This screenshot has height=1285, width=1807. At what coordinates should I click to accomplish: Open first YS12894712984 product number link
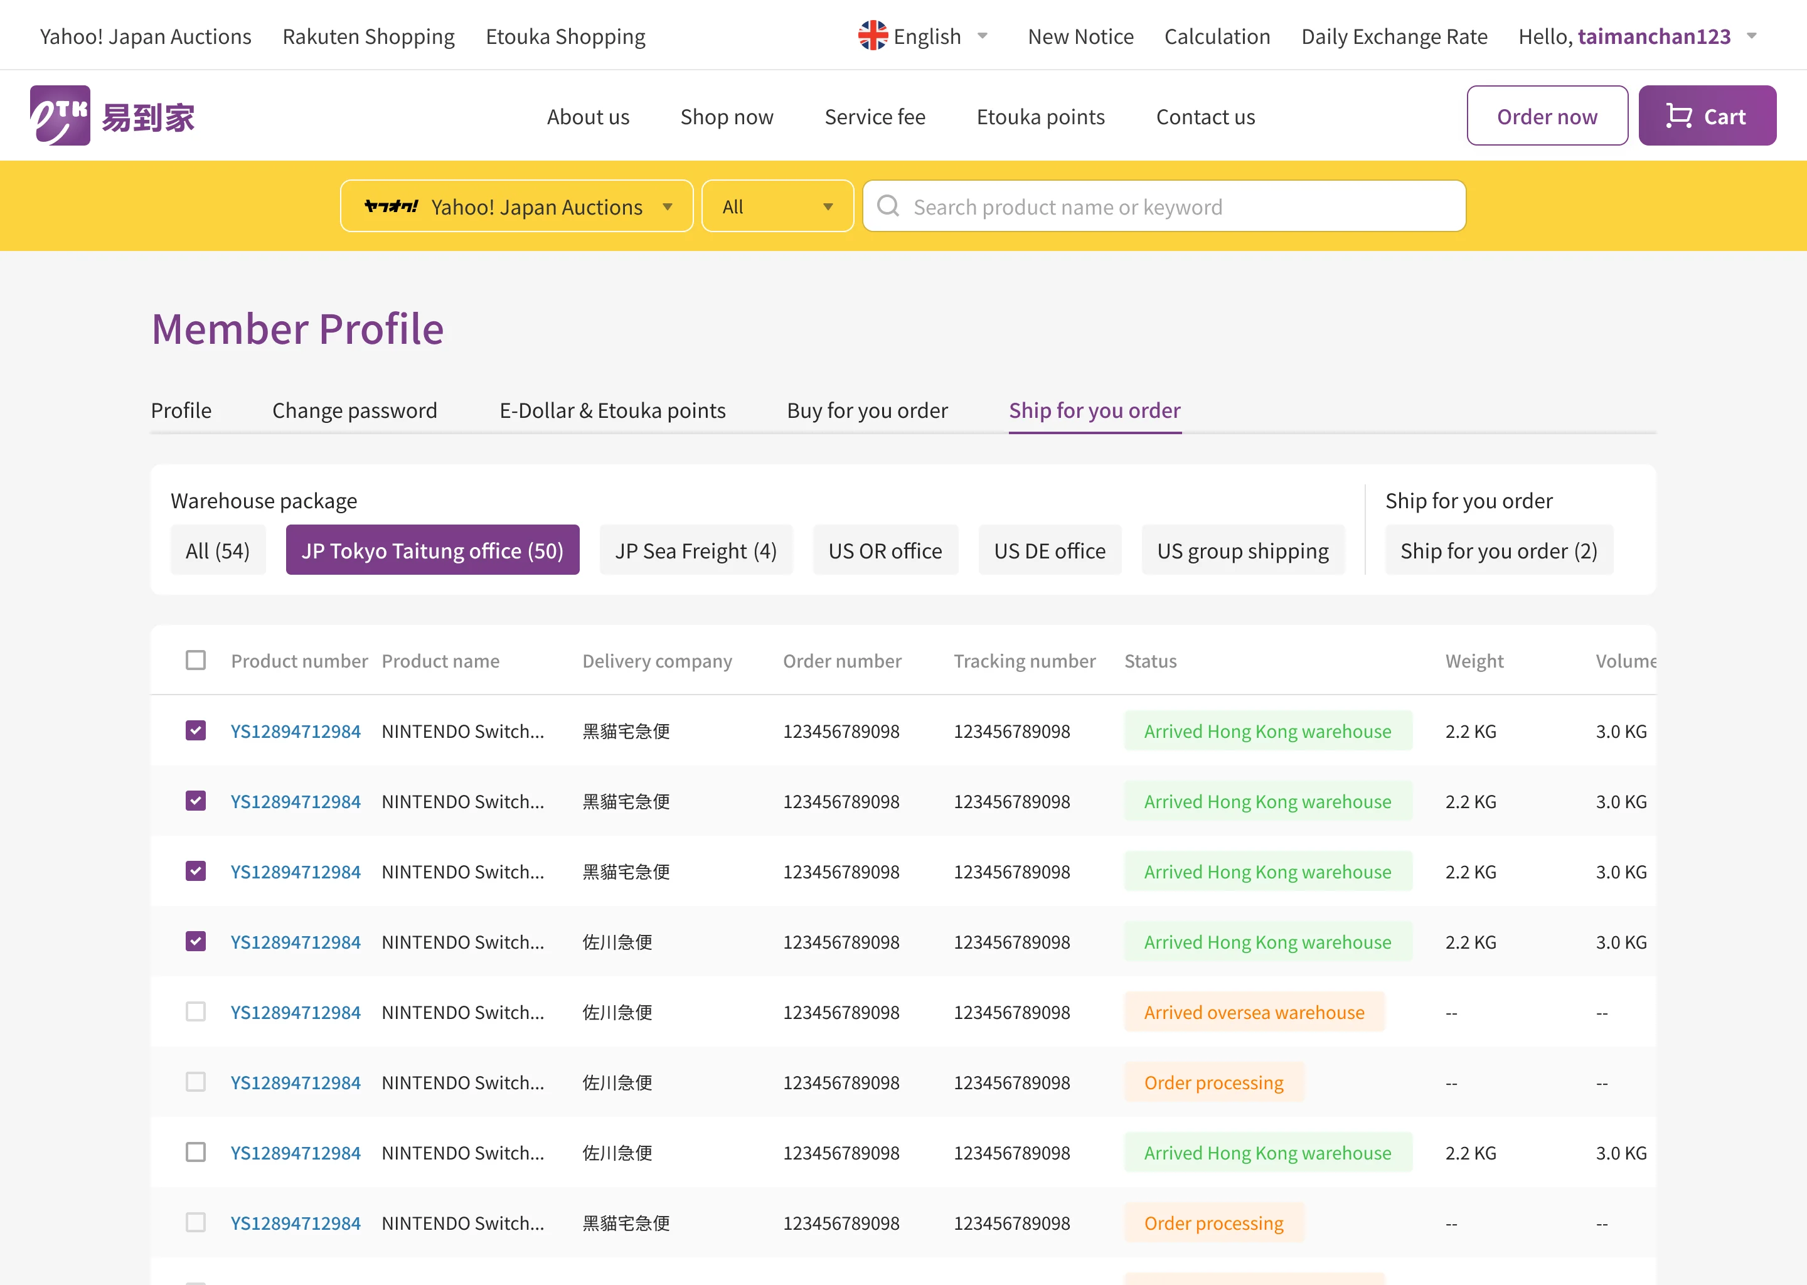pos(295,731)
